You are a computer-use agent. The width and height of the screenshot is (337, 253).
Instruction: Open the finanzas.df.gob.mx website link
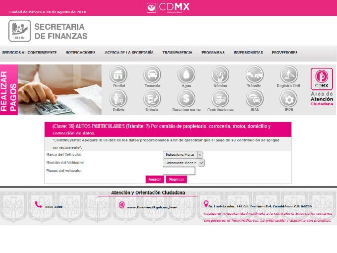click(x=152, y=207)
